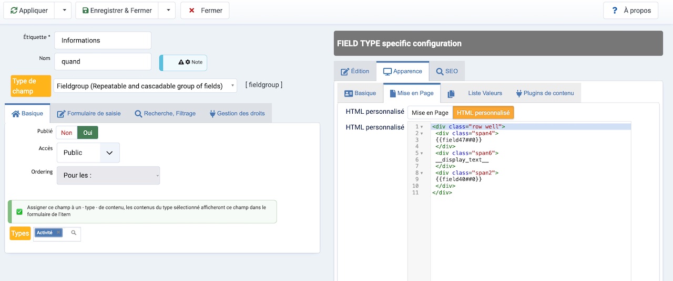The height and width of the screenshot is (281, 673).
Task: Click the question mark À propos icon
Action: pyautogui.click(x=615, y=10)
